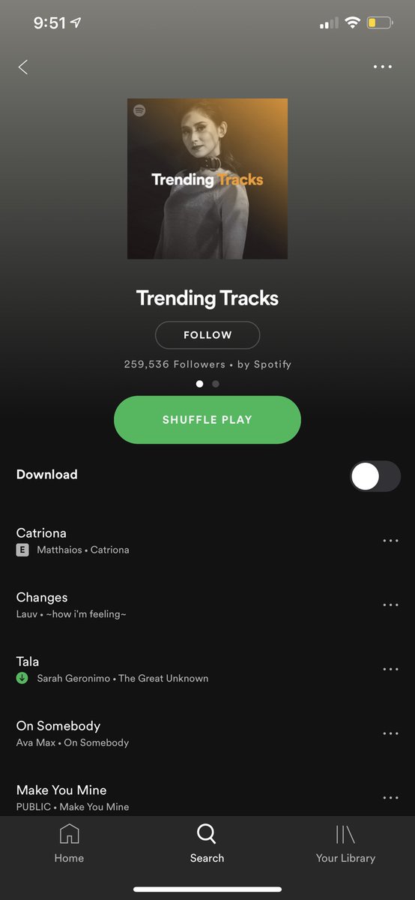Open more options for Catriona track
This screenshot has width=415, height=900.
click(390, 541)
